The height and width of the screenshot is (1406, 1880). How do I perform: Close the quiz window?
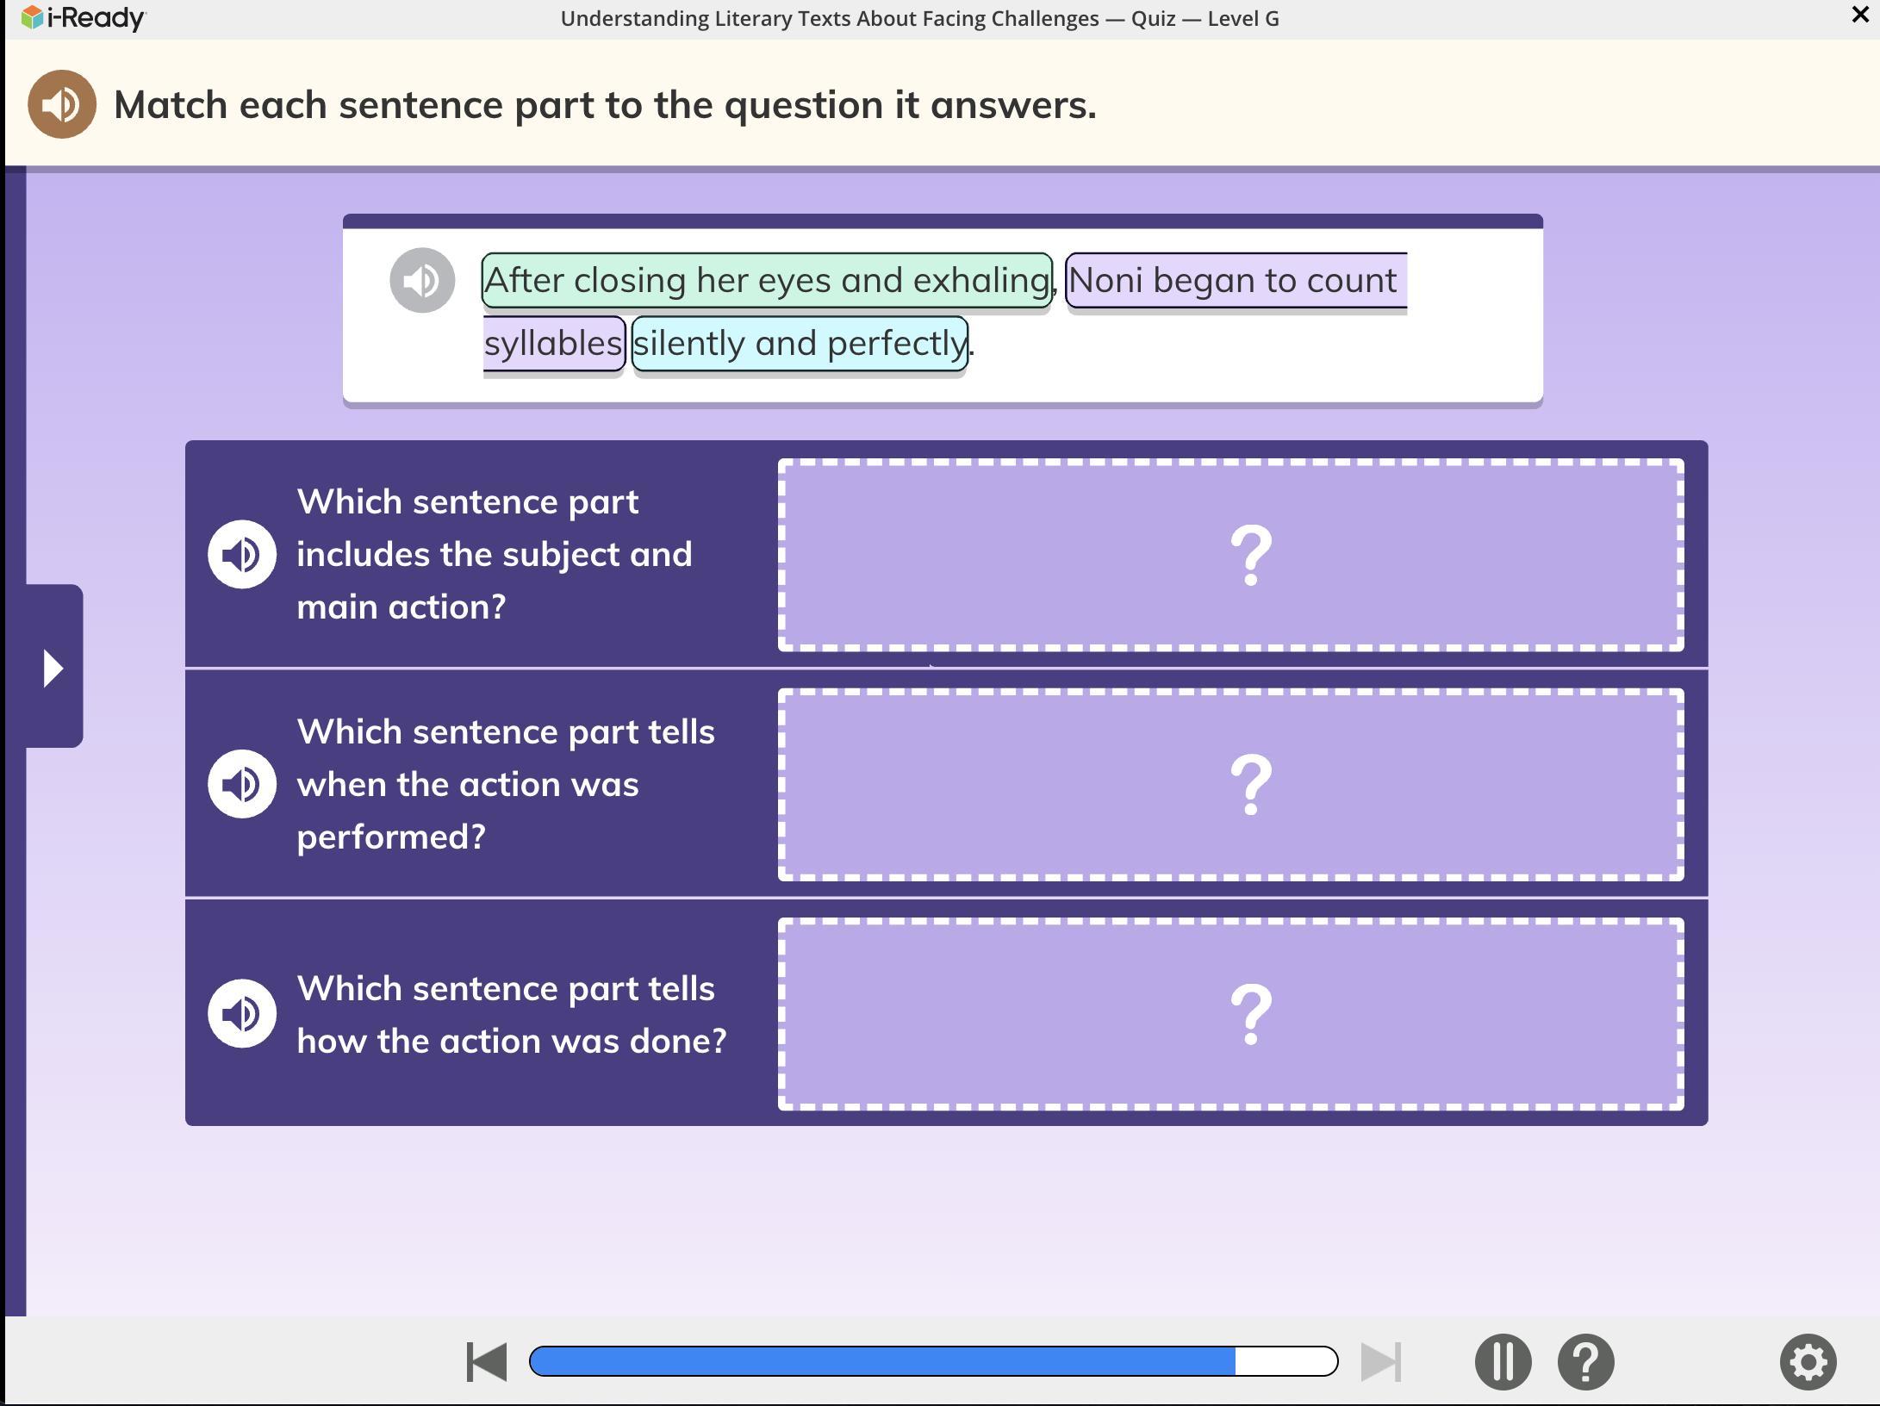click(x=1860, y=15)
